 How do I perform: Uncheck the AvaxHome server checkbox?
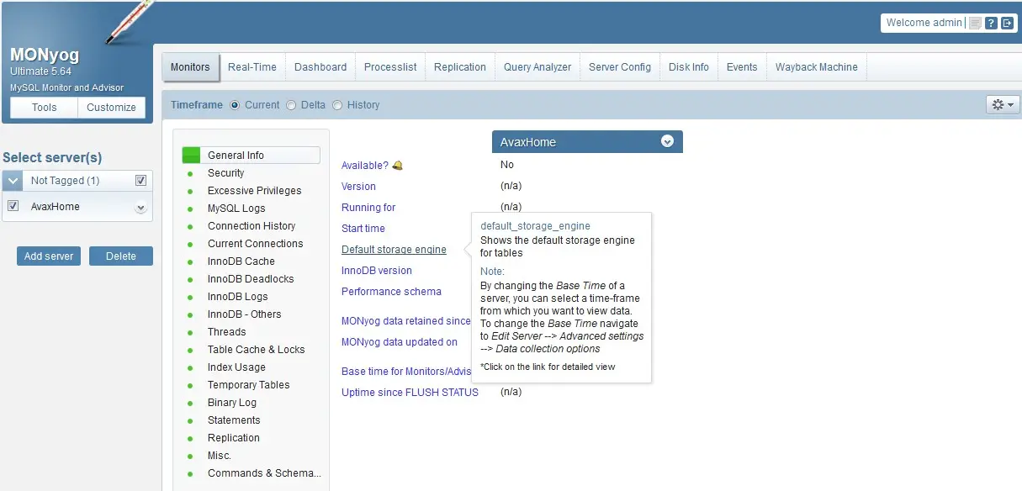pos(13,206)
